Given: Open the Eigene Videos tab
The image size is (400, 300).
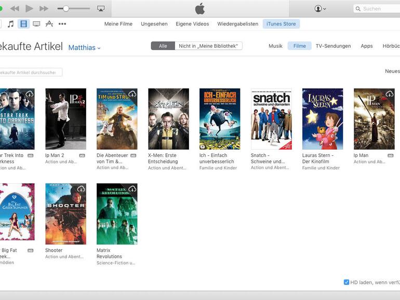Looking at the screenshot, I should pos(192,24).
